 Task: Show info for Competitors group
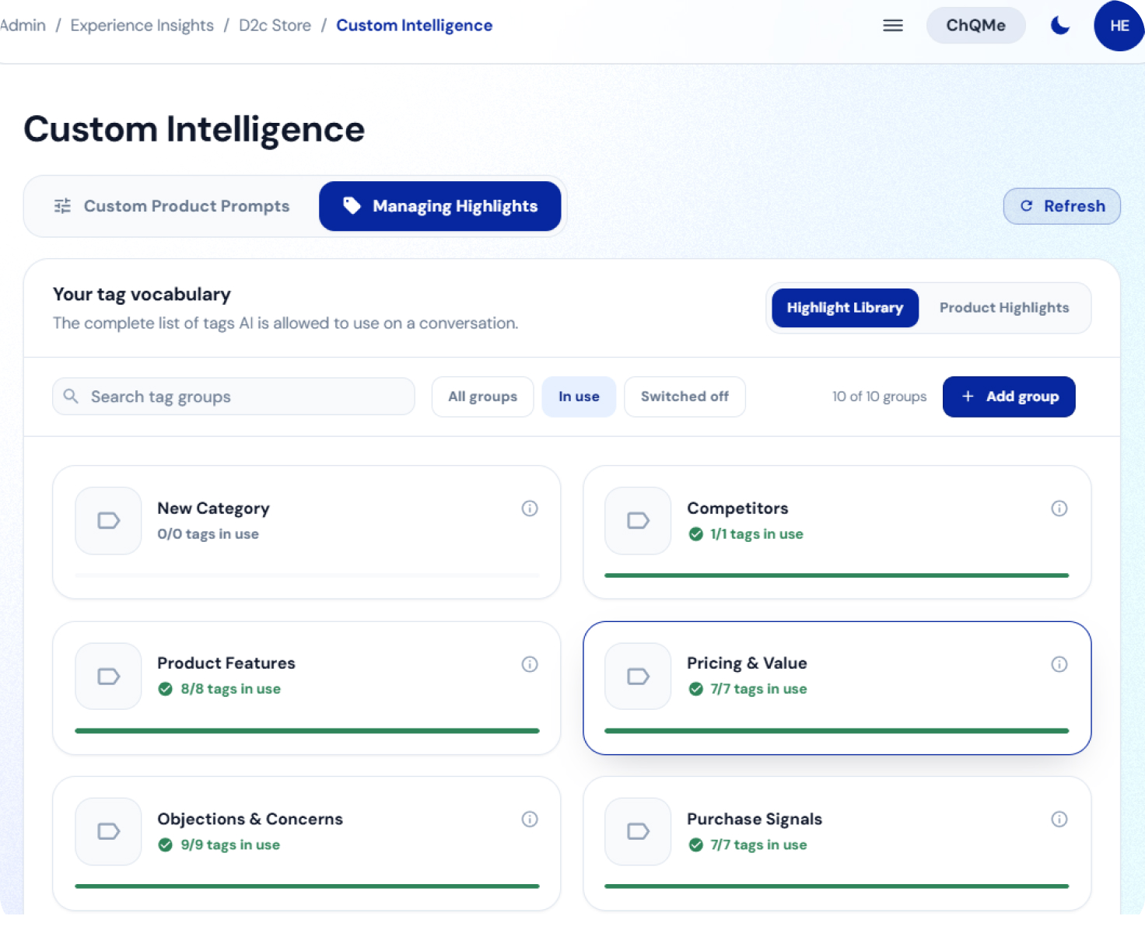pyautogui.click(x=1059, y=509)
